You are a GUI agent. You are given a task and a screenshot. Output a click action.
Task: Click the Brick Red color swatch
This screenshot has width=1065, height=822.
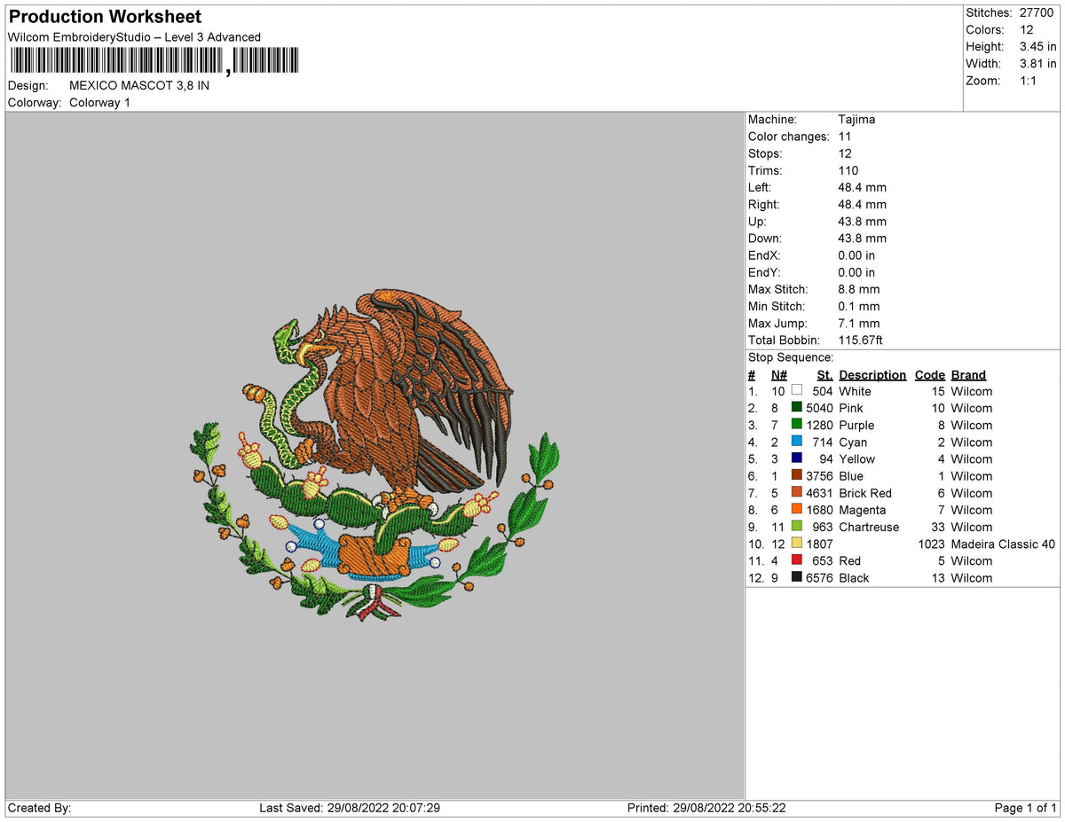797,493
